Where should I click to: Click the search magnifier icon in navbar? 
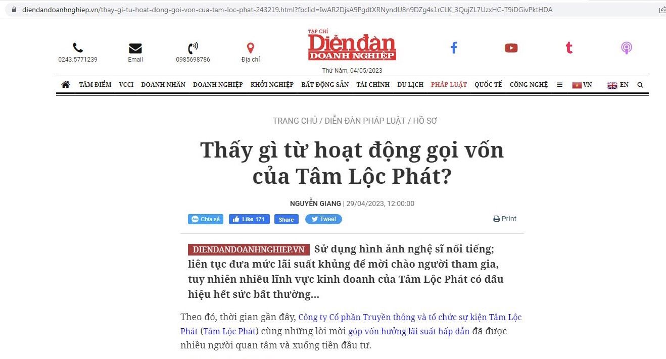pos(640,85)
